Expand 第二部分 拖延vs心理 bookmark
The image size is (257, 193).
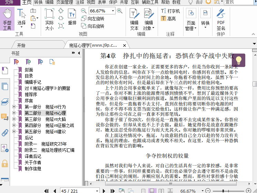[x=14, y=113]
